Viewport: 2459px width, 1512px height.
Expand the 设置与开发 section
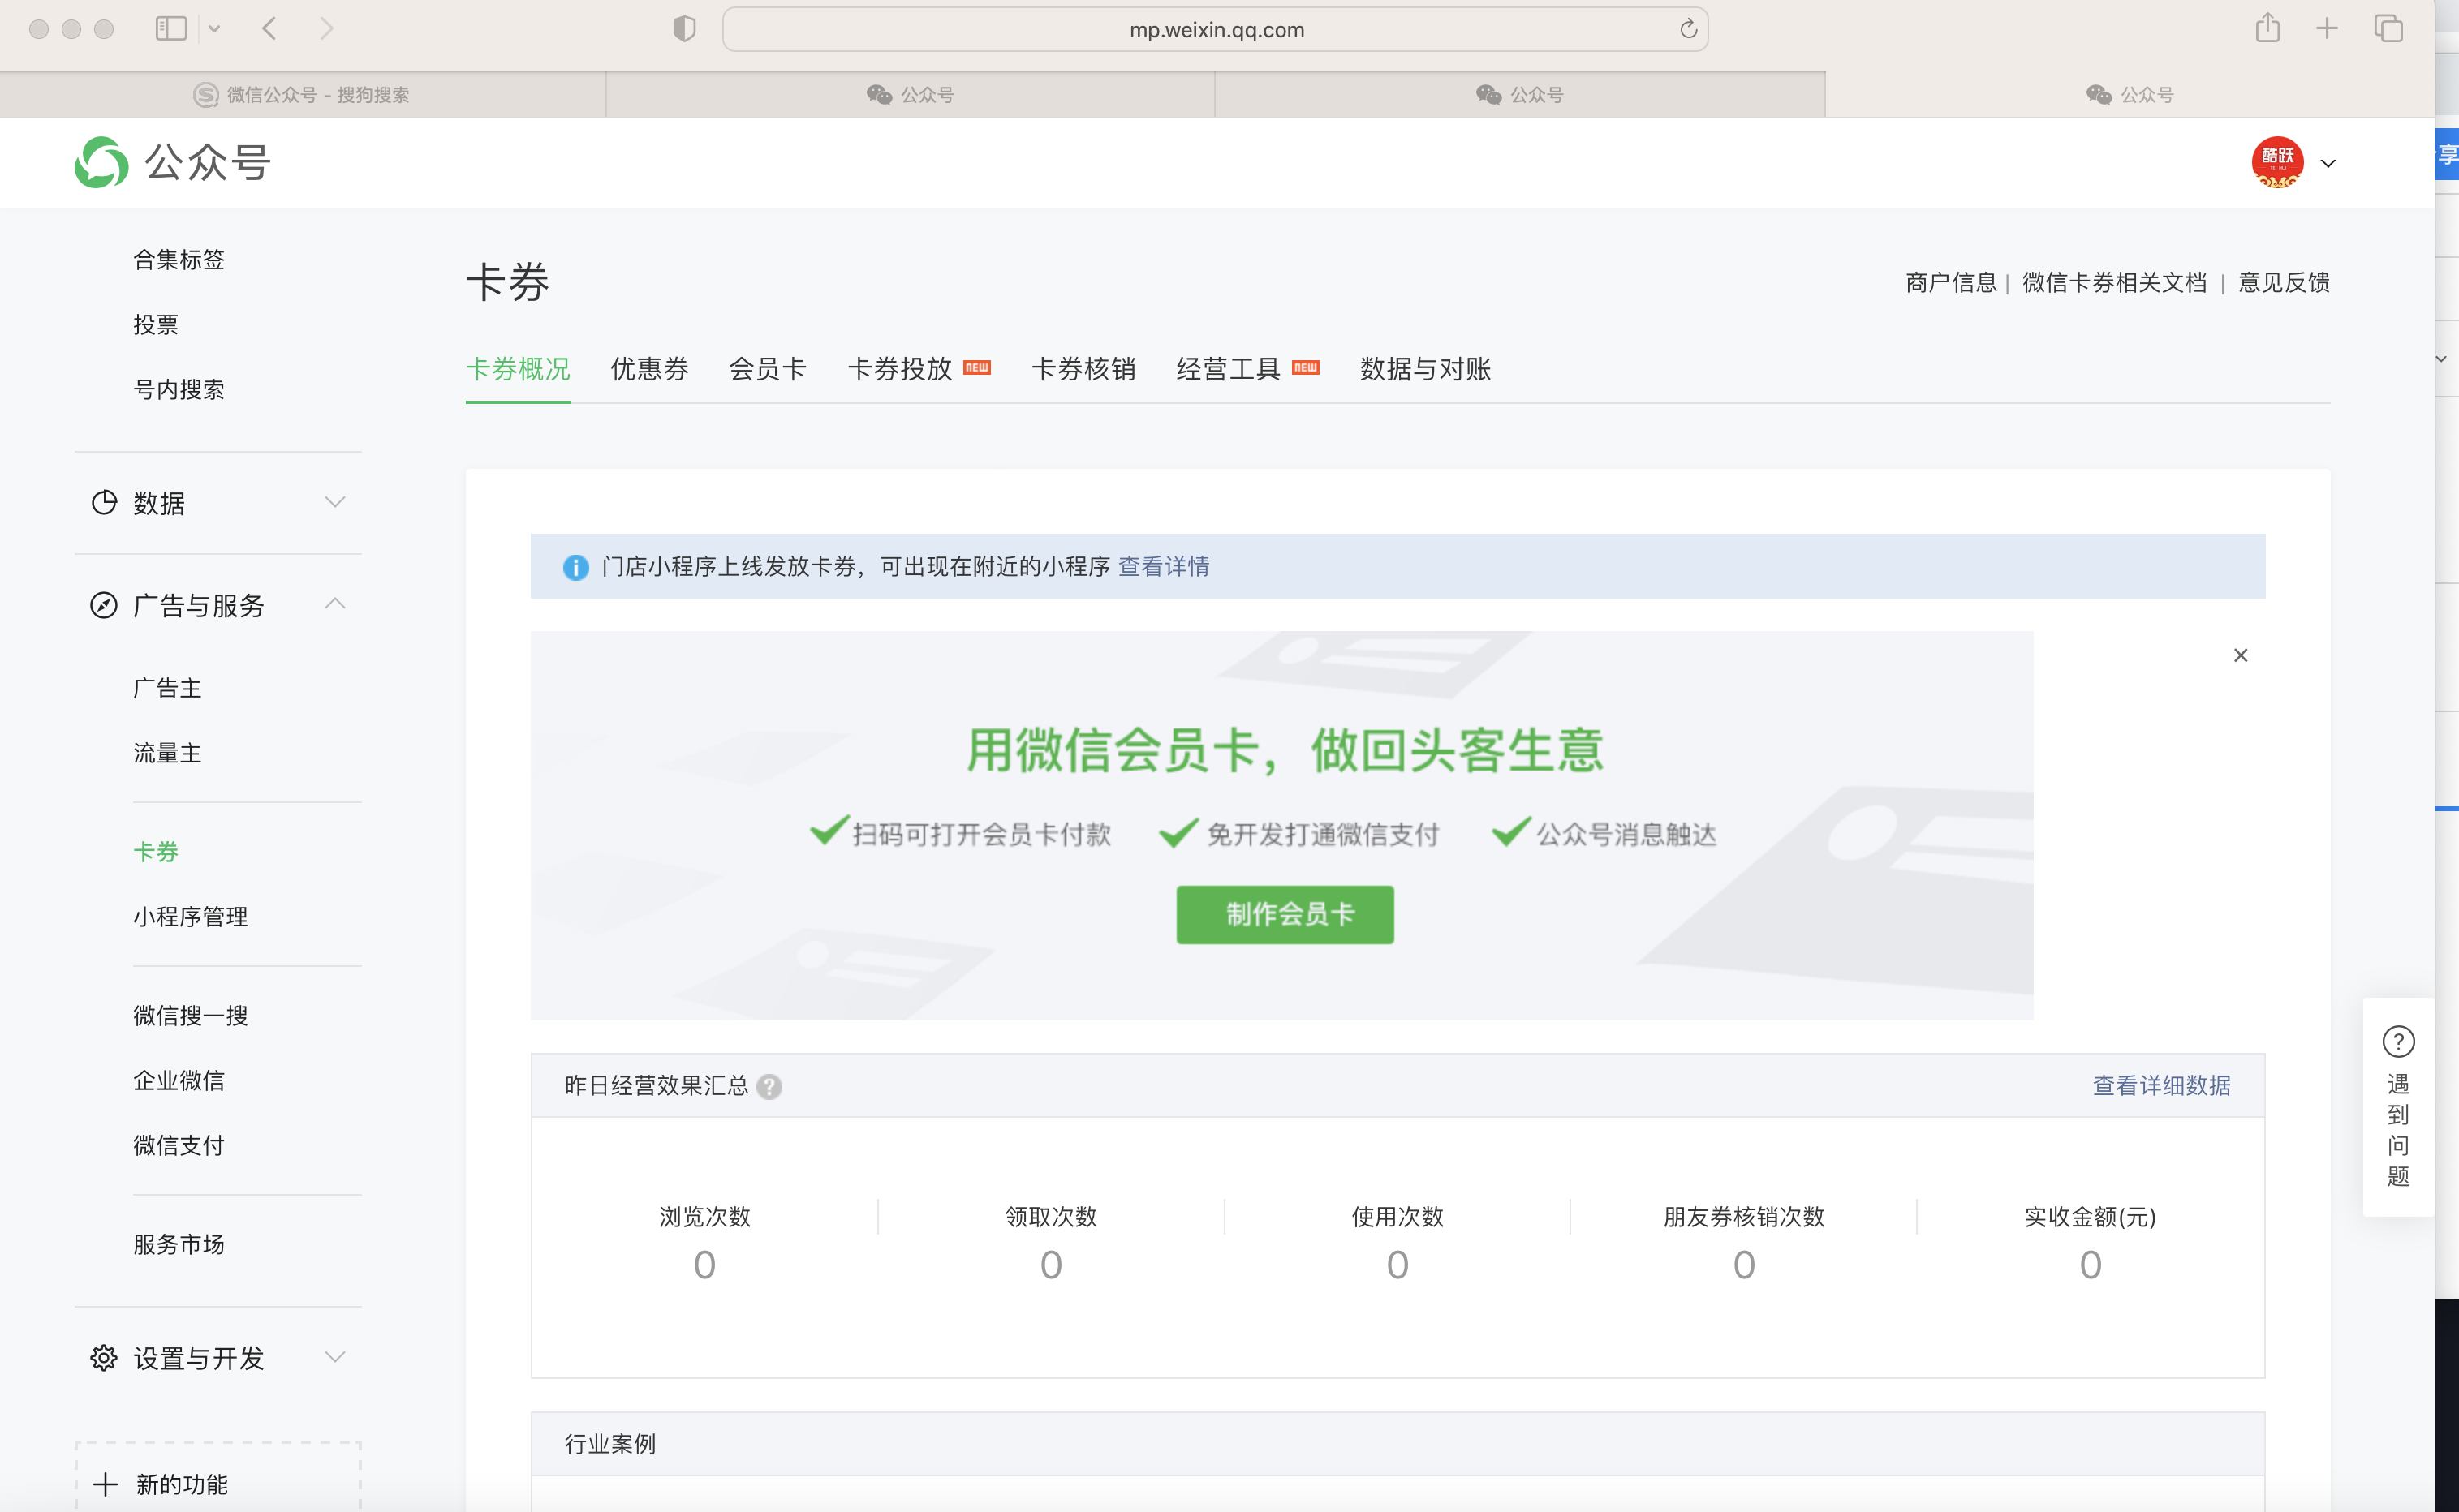[335, 1357]
